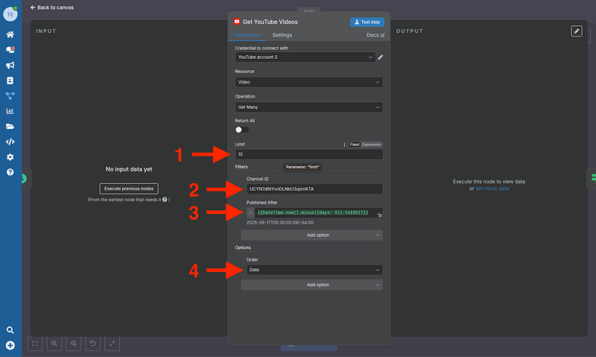Switch Limit field to Fixed mode
The width and height of the screenshot is (596, 357).
click(x=355, y=145)
